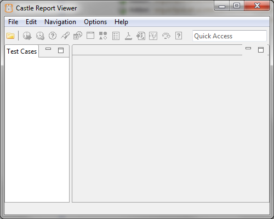Maximize the right editor area panel
The height and width of the screenshot is (219, 274).
click(x=261, y=50)
